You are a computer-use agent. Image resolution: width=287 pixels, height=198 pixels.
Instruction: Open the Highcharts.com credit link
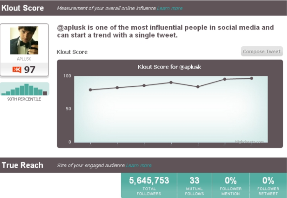249,142
